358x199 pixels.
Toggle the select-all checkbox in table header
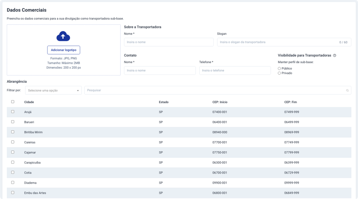pos(13,102)
